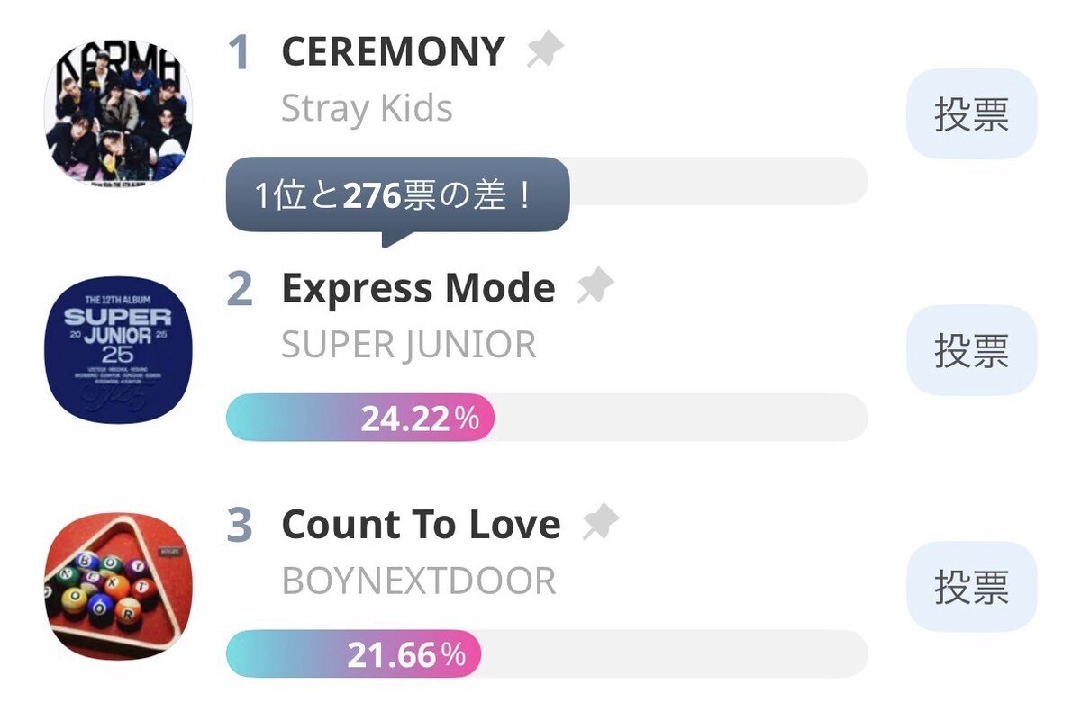Click the 24.22% vote progress bar
The width and height of the screenshot is (1081, 712).
coord(546,418)
